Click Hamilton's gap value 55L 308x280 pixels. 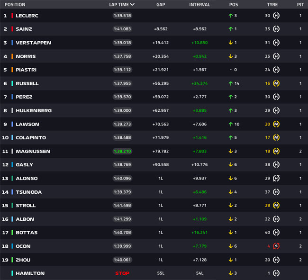[161, 273]
